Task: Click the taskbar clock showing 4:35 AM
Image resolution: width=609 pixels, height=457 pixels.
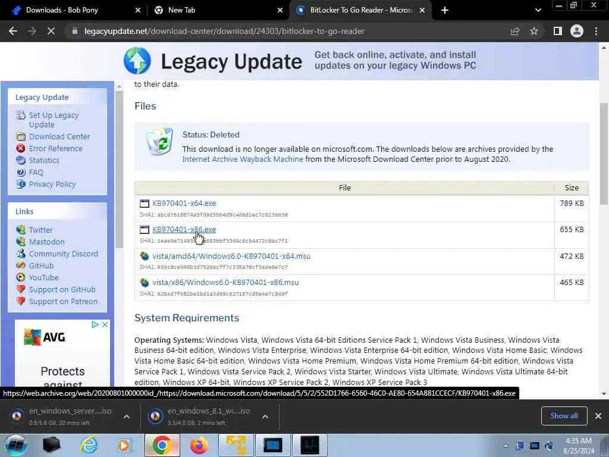Action: pyautogui.click(x=579, y=446)
